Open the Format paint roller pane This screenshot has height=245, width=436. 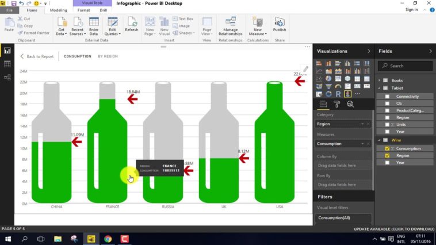click(337, 104)
